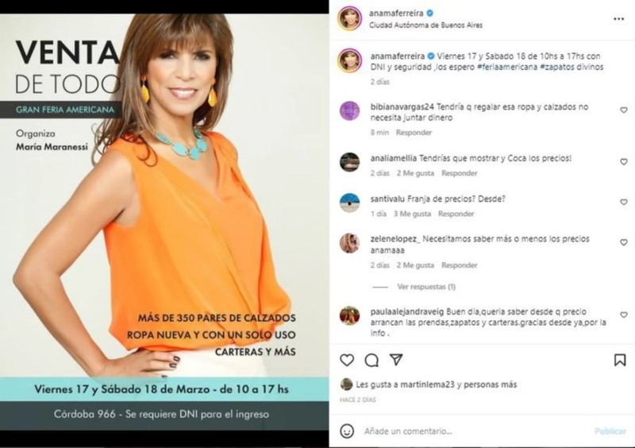Open the Venta de Todo post image

point(164,222)
